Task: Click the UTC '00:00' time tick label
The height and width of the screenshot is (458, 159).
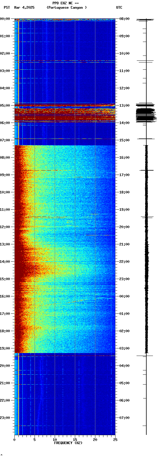Action: [x=124, y=296]
